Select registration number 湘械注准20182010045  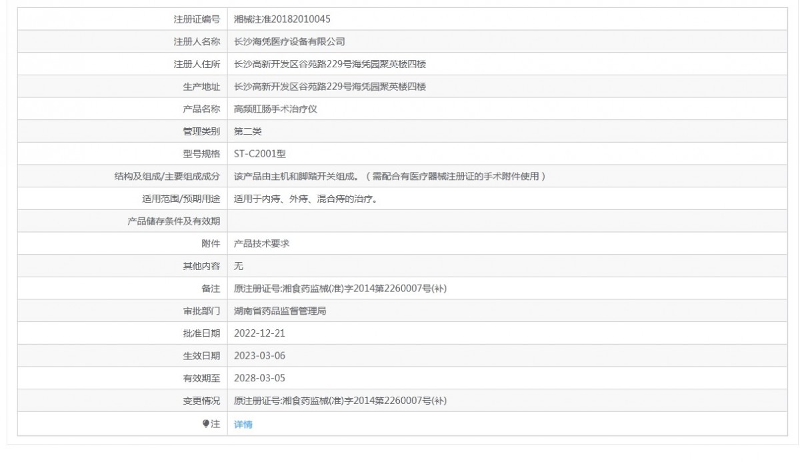282,19
